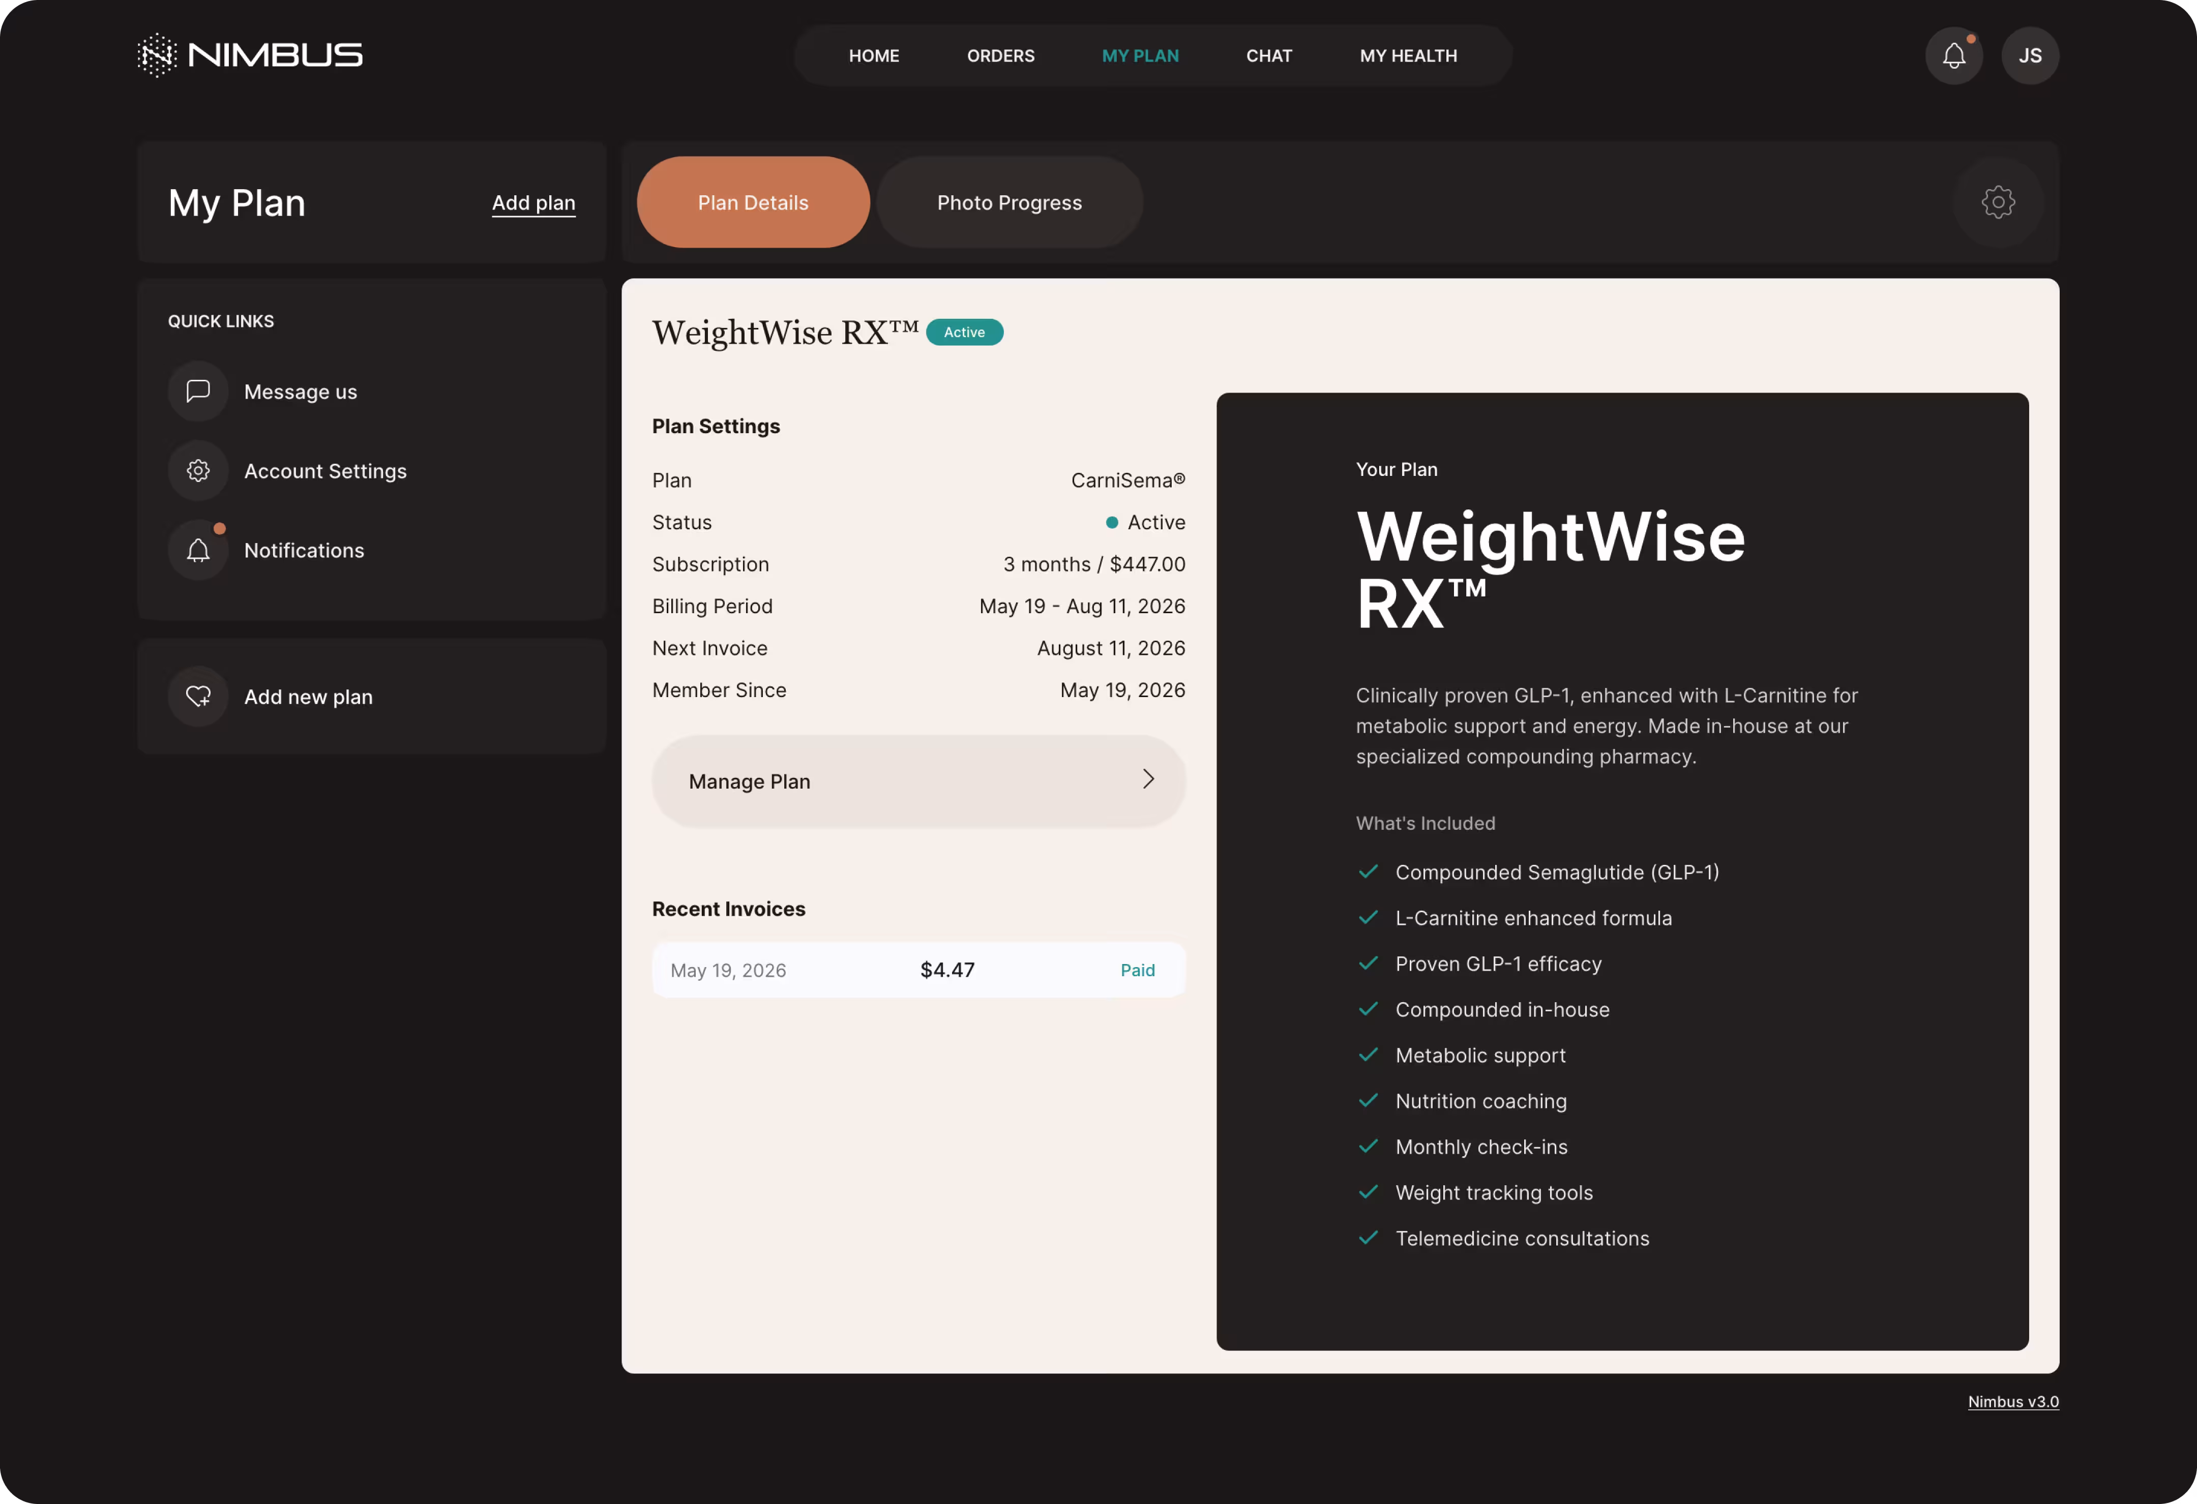Viewport: 2197px width, 1504px height.
Task: Click Telemedicine consultations item
Action: coord(1522,1239)
